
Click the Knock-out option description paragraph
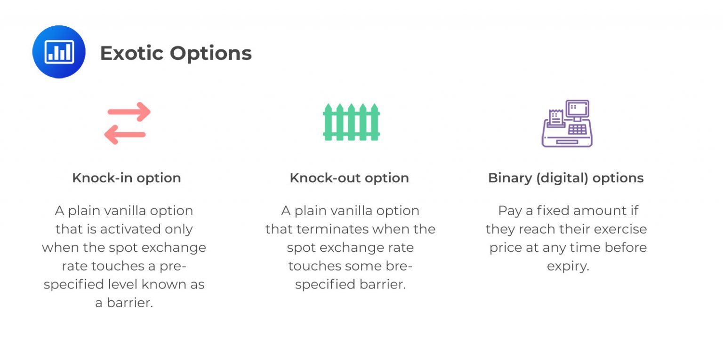pos(350,247)
